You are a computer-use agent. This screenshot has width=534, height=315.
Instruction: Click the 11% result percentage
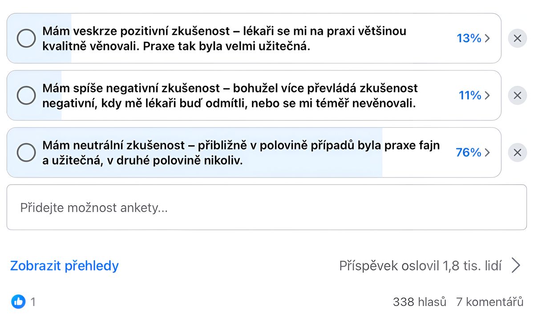click(x=470, y=95)
